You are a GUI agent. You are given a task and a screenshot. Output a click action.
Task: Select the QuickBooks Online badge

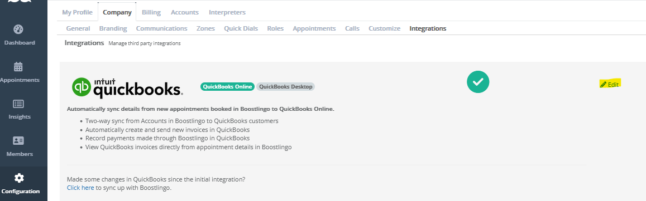[x=227, y=87]
